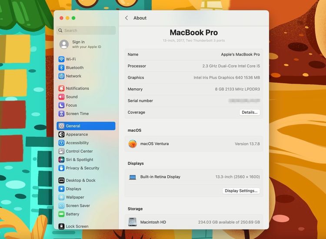
Task: Click the Notifications bell icon
Action: coord(61,88)
